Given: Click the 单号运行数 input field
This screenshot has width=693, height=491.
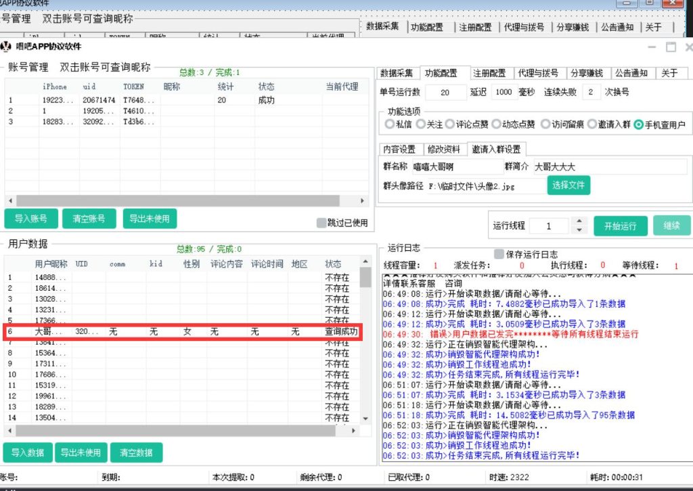Looking at the screenshot, I should click(444, 93).
